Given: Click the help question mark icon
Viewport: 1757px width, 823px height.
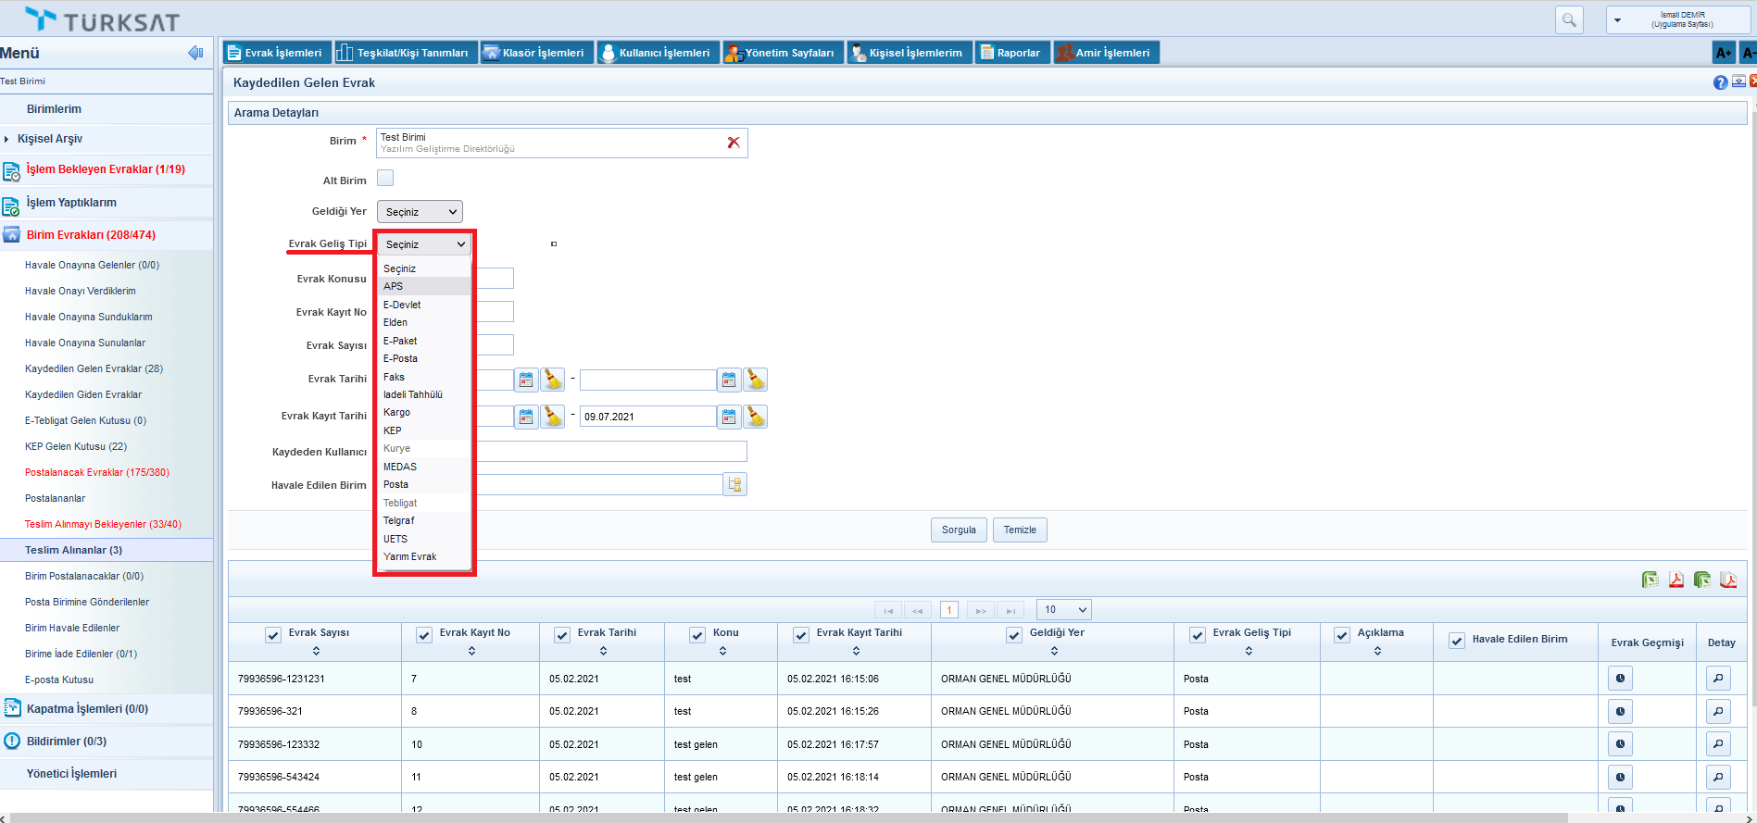Looking at the screenshot, I should 1720,82.
